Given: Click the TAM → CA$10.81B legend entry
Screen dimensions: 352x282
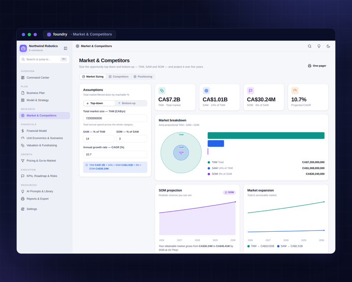Looking at the screenshot, I should coord(260,246).
